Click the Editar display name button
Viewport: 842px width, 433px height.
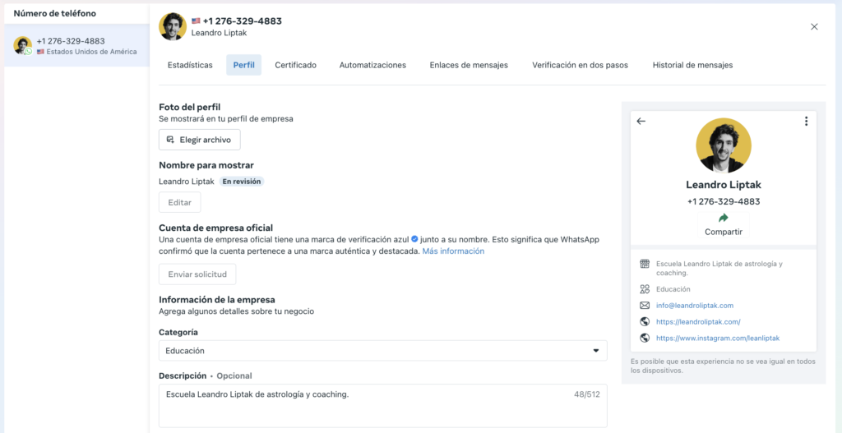pyautogui.click(x=180, y=202)
